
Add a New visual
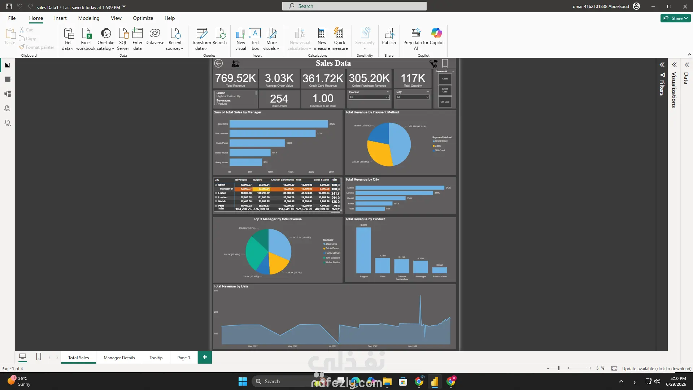point(241,39)
